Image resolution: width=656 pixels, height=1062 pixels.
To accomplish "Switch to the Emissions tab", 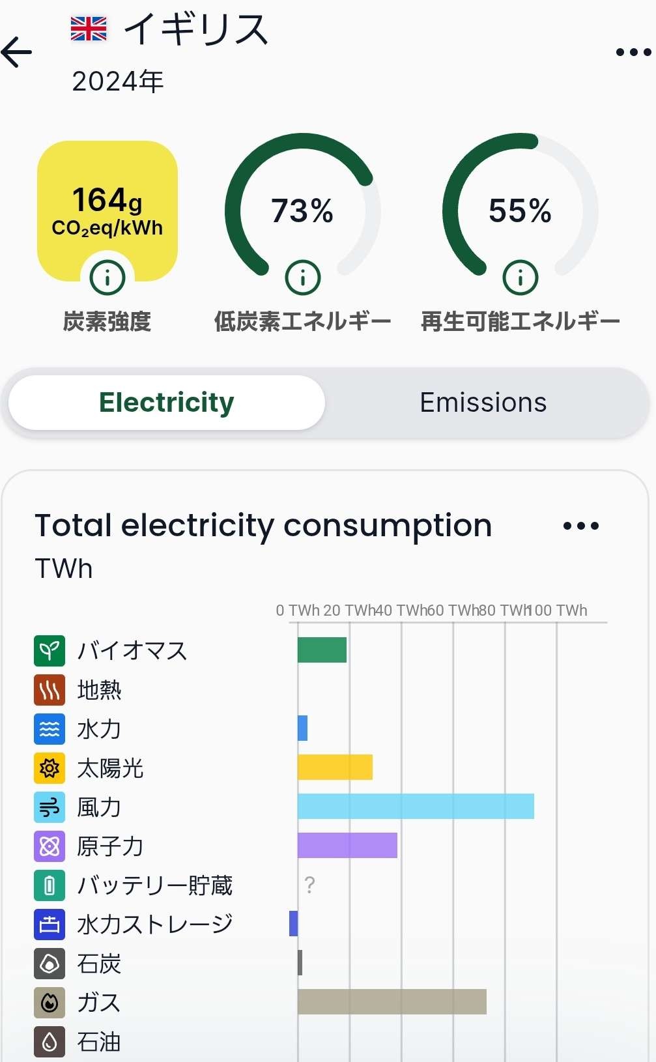I will [x=483, y=403].
